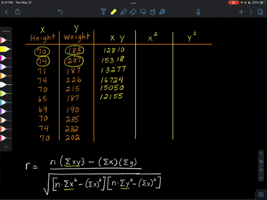Tap the y squared column header
Viewport: 267px width, 200px height.
[192, 37]
